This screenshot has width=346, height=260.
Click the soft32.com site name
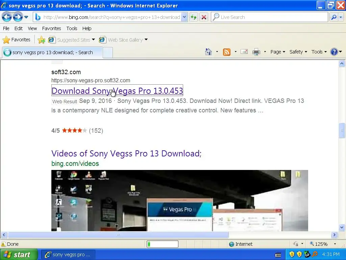[66, 72]
